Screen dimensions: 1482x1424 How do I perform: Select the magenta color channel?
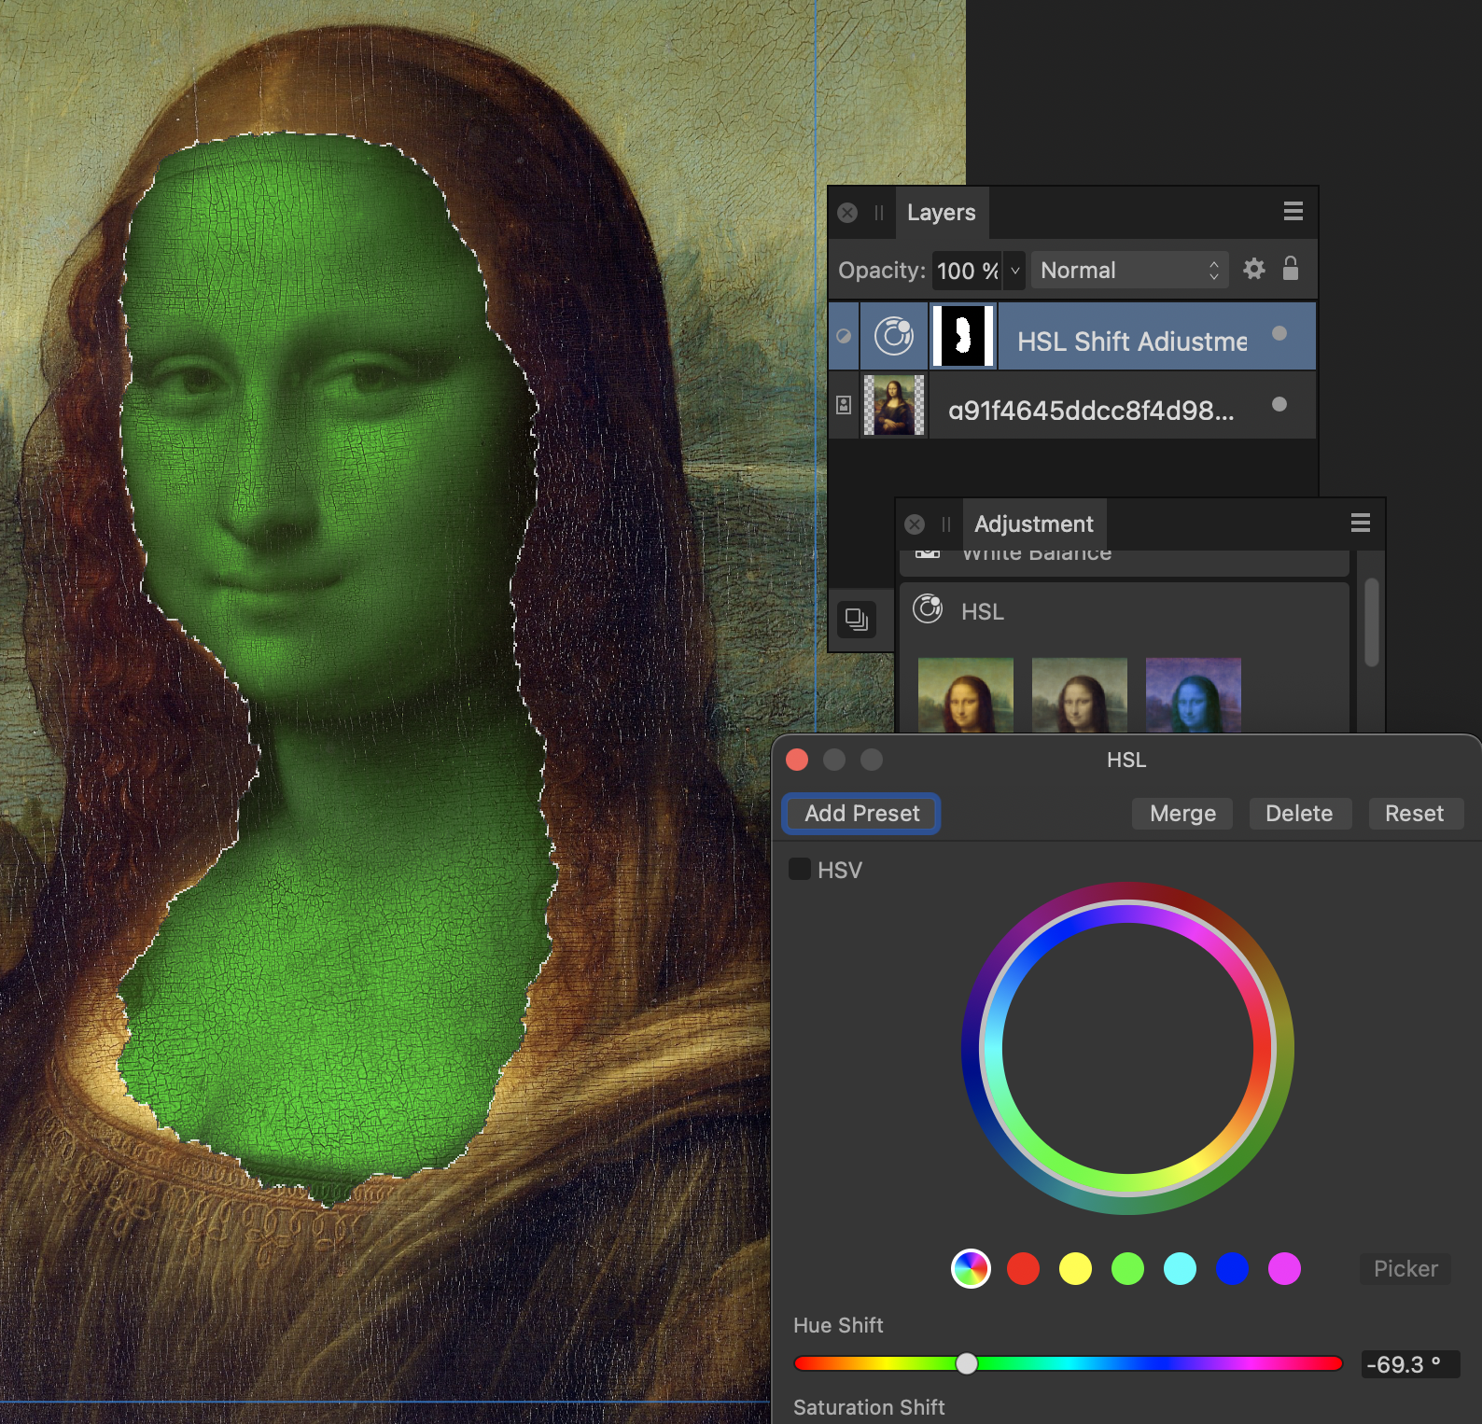click(1284, 1269)
